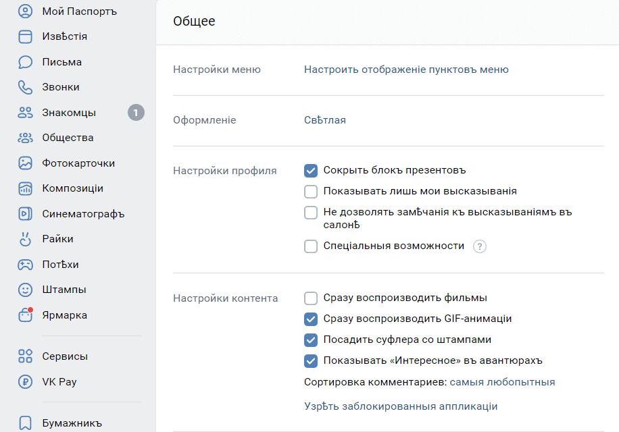Viewport: 619px width, 432px height.
Task: Open Потѣхи gamepad icon
Action: pyautogui.click(x=25, y=265)
